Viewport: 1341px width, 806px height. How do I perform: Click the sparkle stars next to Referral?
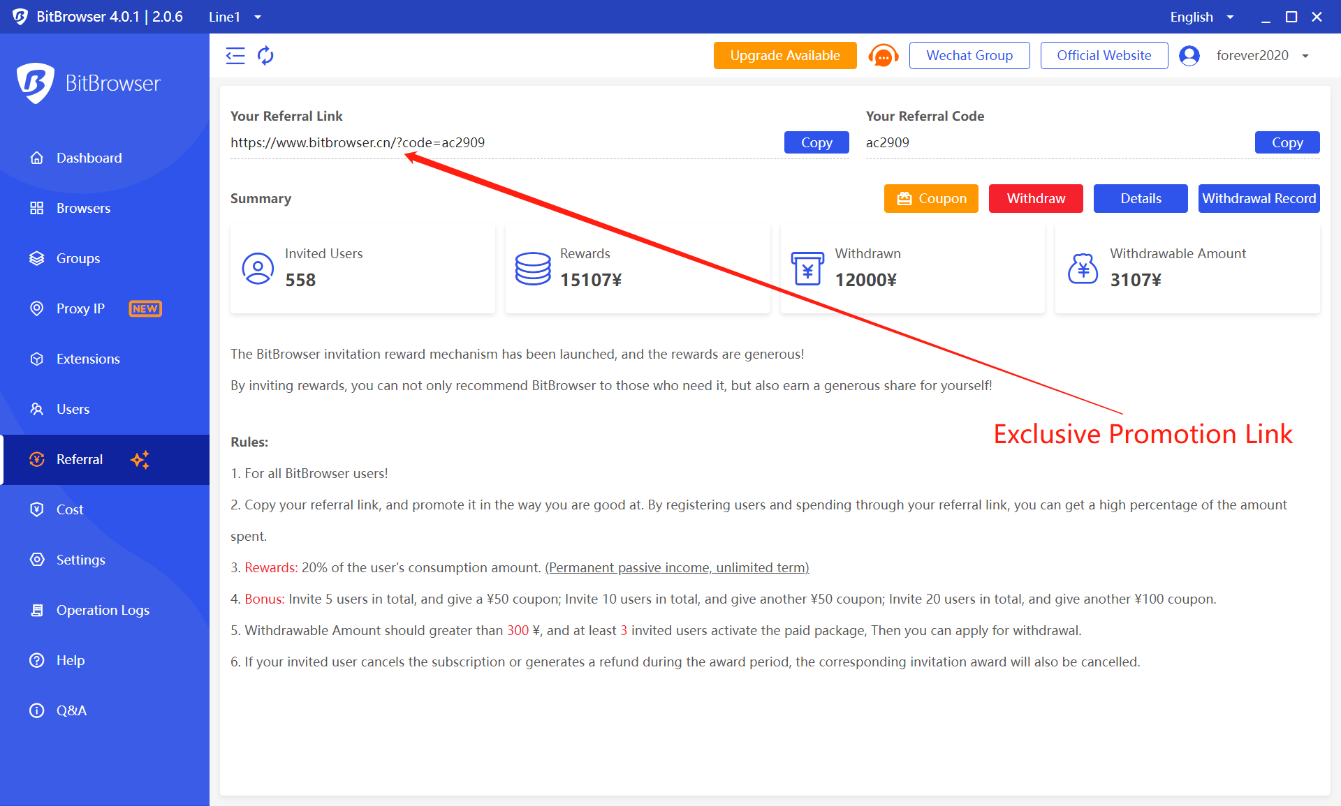(x=140, y=459)
